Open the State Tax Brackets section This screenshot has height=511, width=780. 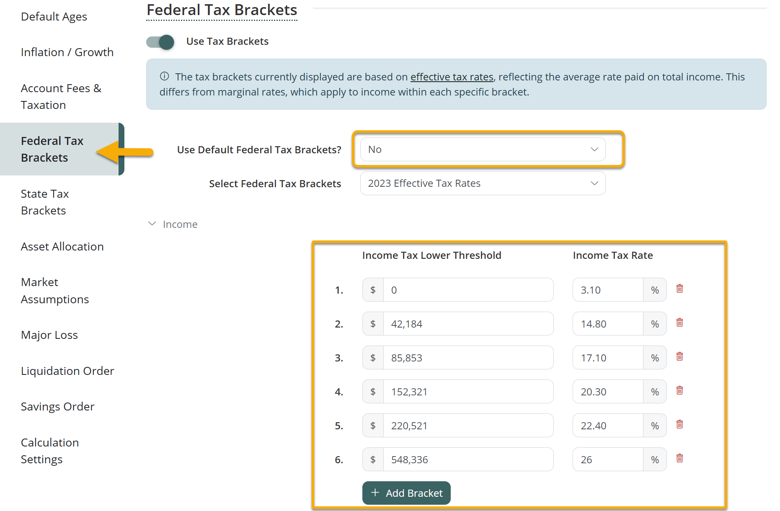[x=45, y=202]
